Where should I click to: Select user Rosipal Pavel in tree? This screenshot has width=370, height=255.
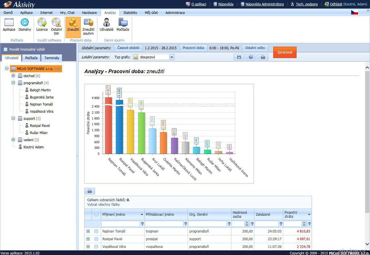click(37, 126)
